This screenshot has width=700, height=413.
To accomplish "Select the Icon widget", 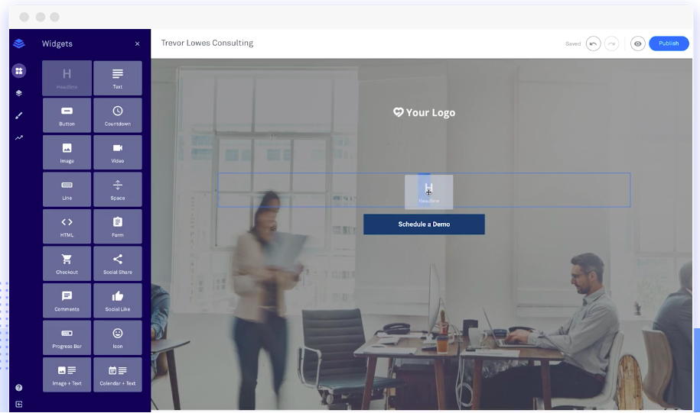I will (x=118, y=337).
